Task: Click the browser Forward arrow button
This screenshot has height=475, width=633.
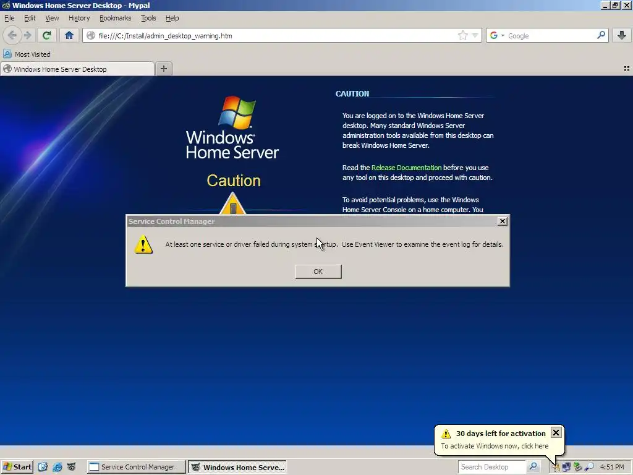Action: coord(27,35)
